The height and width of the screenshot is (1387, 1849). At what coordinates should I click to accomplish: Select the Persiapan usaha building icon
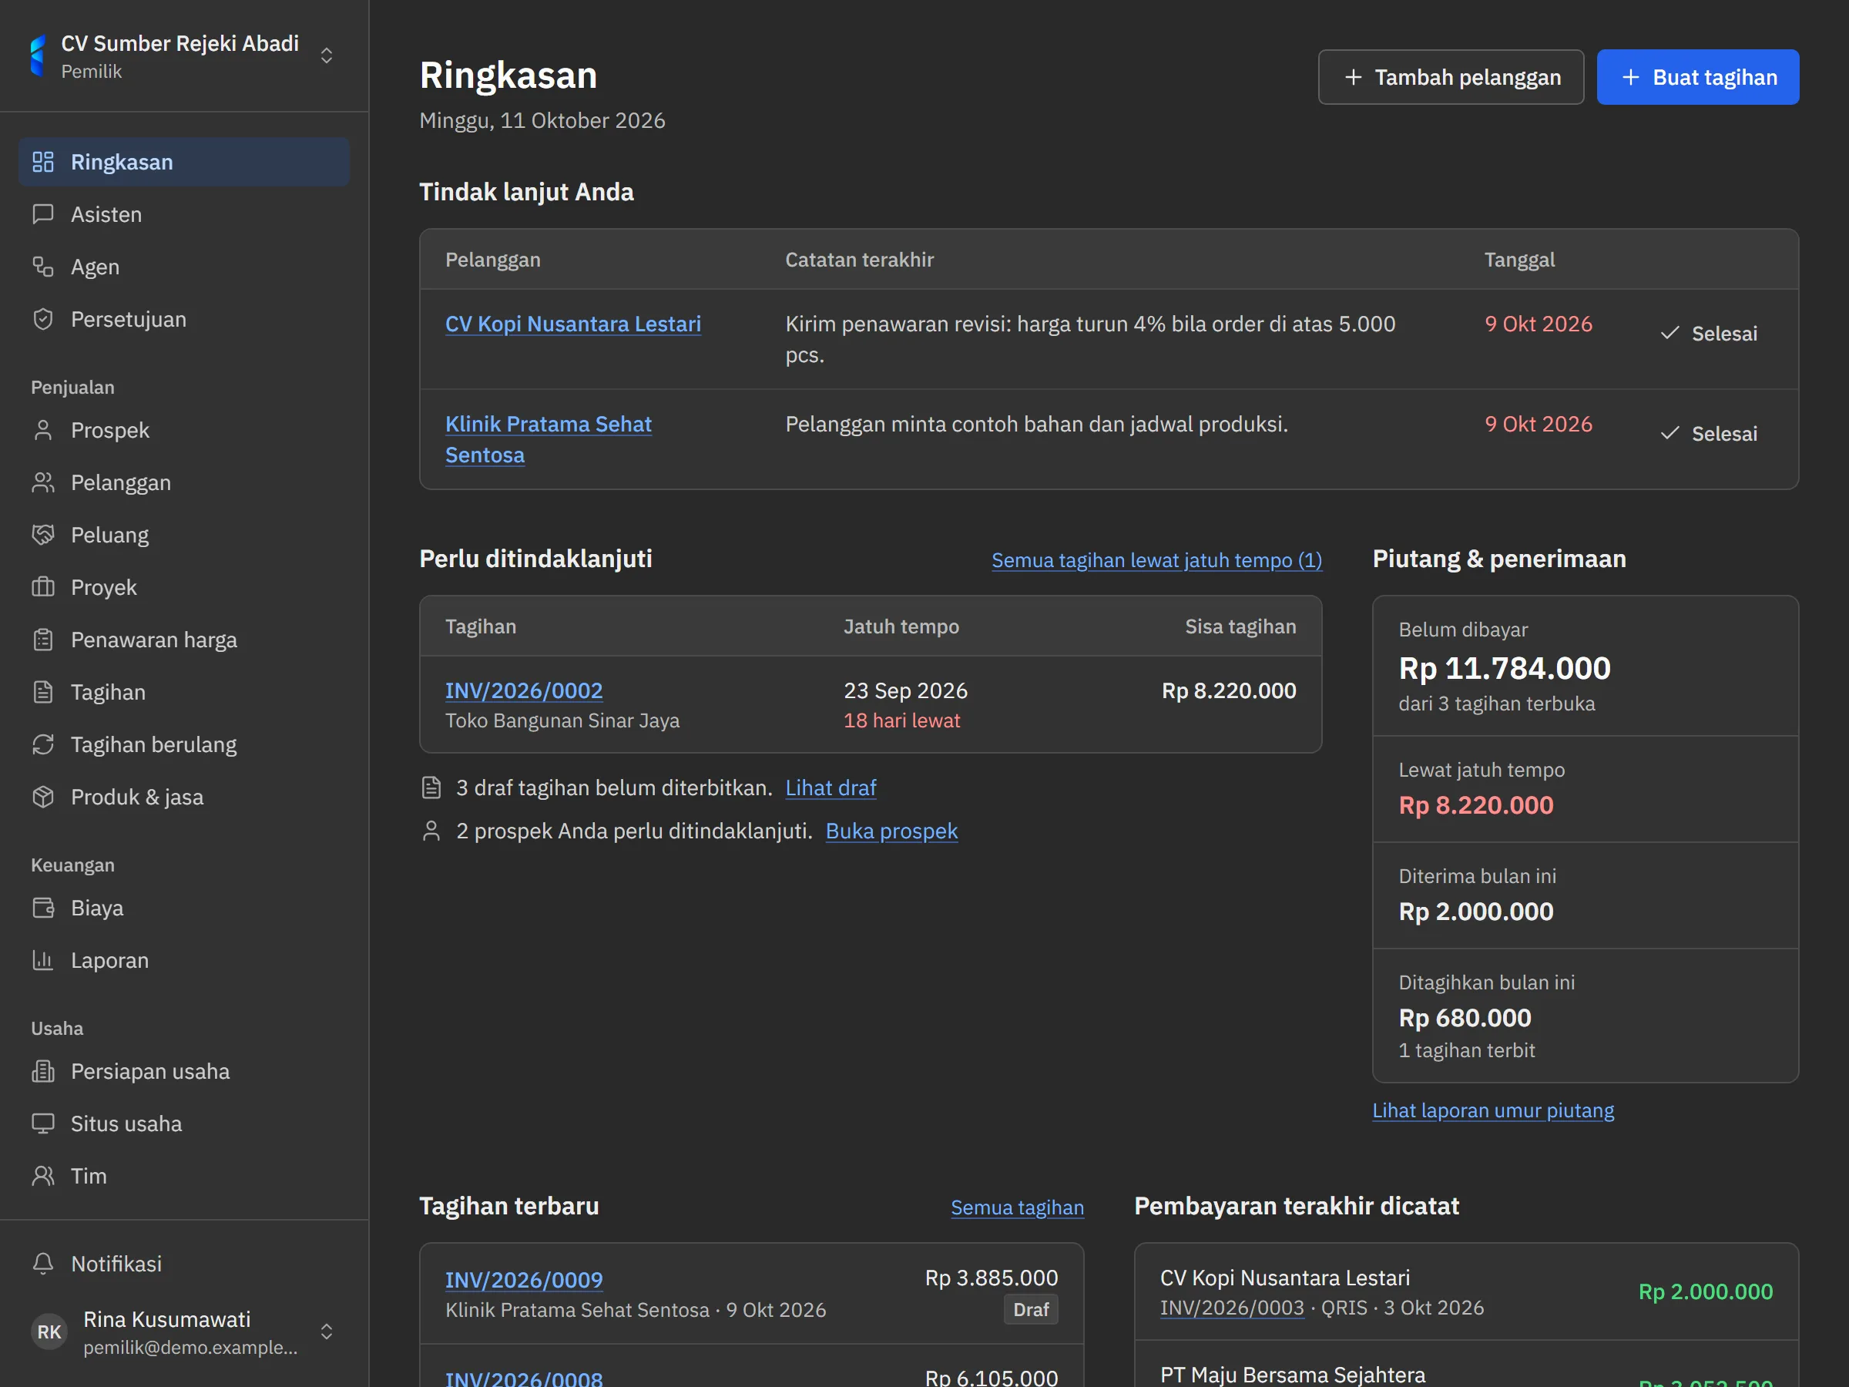42,1071
